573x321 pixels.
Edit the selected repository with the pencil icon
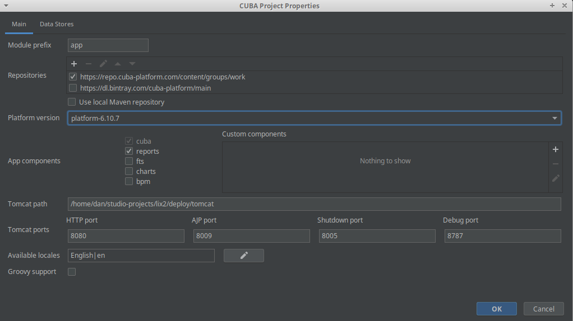103,64
